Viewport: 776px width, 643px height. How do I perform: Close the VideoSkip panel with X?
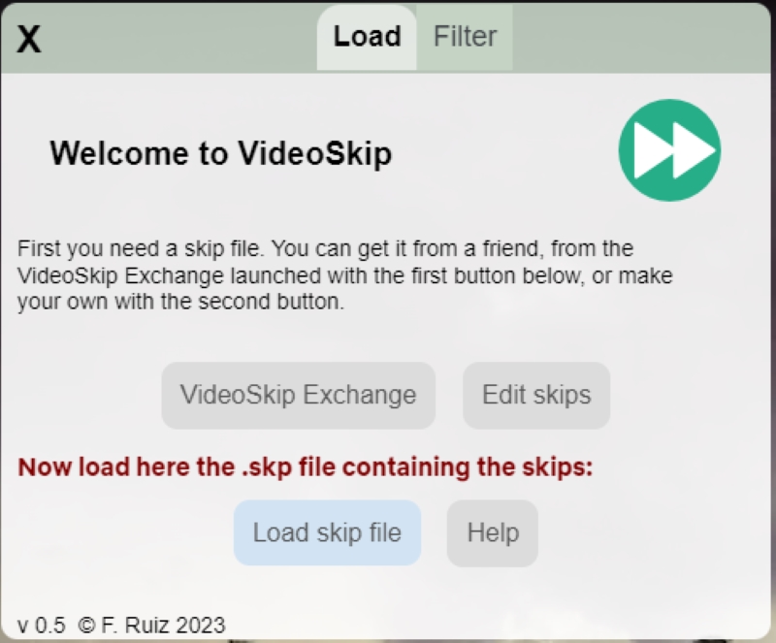pos(29,39)
